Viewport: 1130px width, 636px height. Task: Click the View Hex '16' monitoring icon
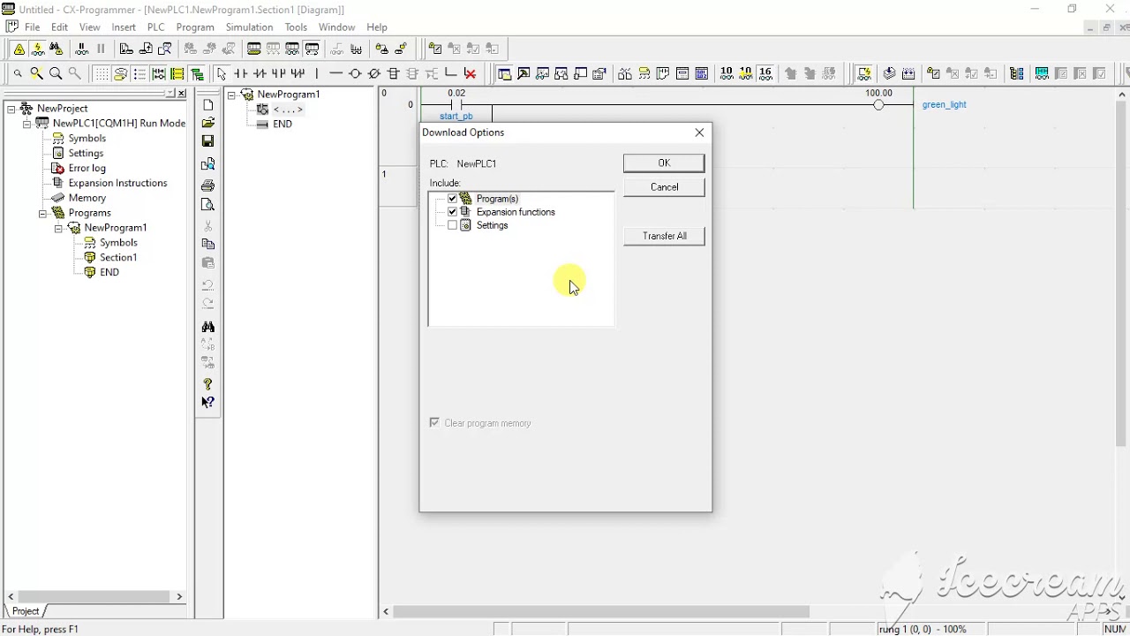tap(765, 74)
